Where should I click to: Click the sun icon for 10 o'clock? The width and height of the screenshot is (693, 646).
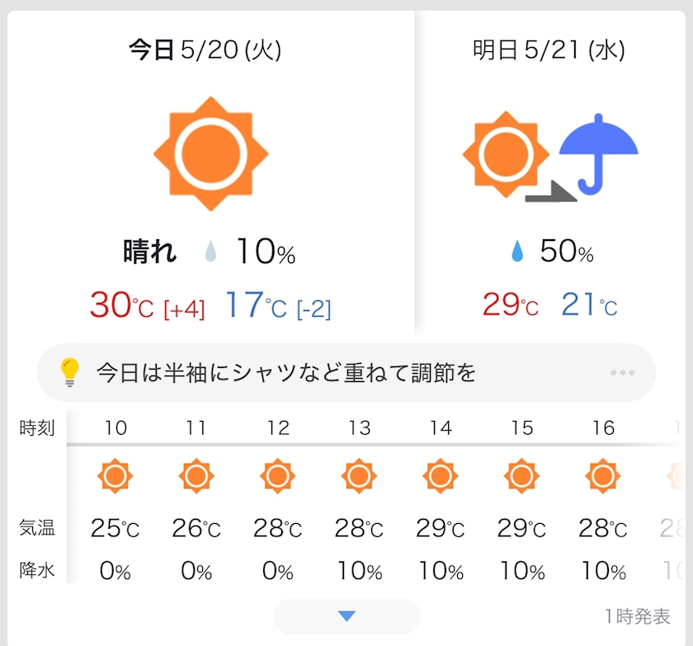click(115, 476)
